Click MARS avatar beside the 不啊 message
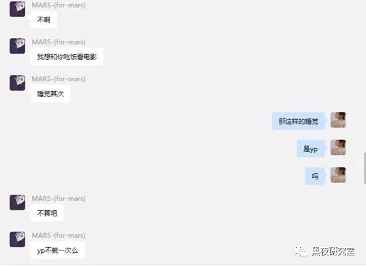 click(x=17, y=9)
